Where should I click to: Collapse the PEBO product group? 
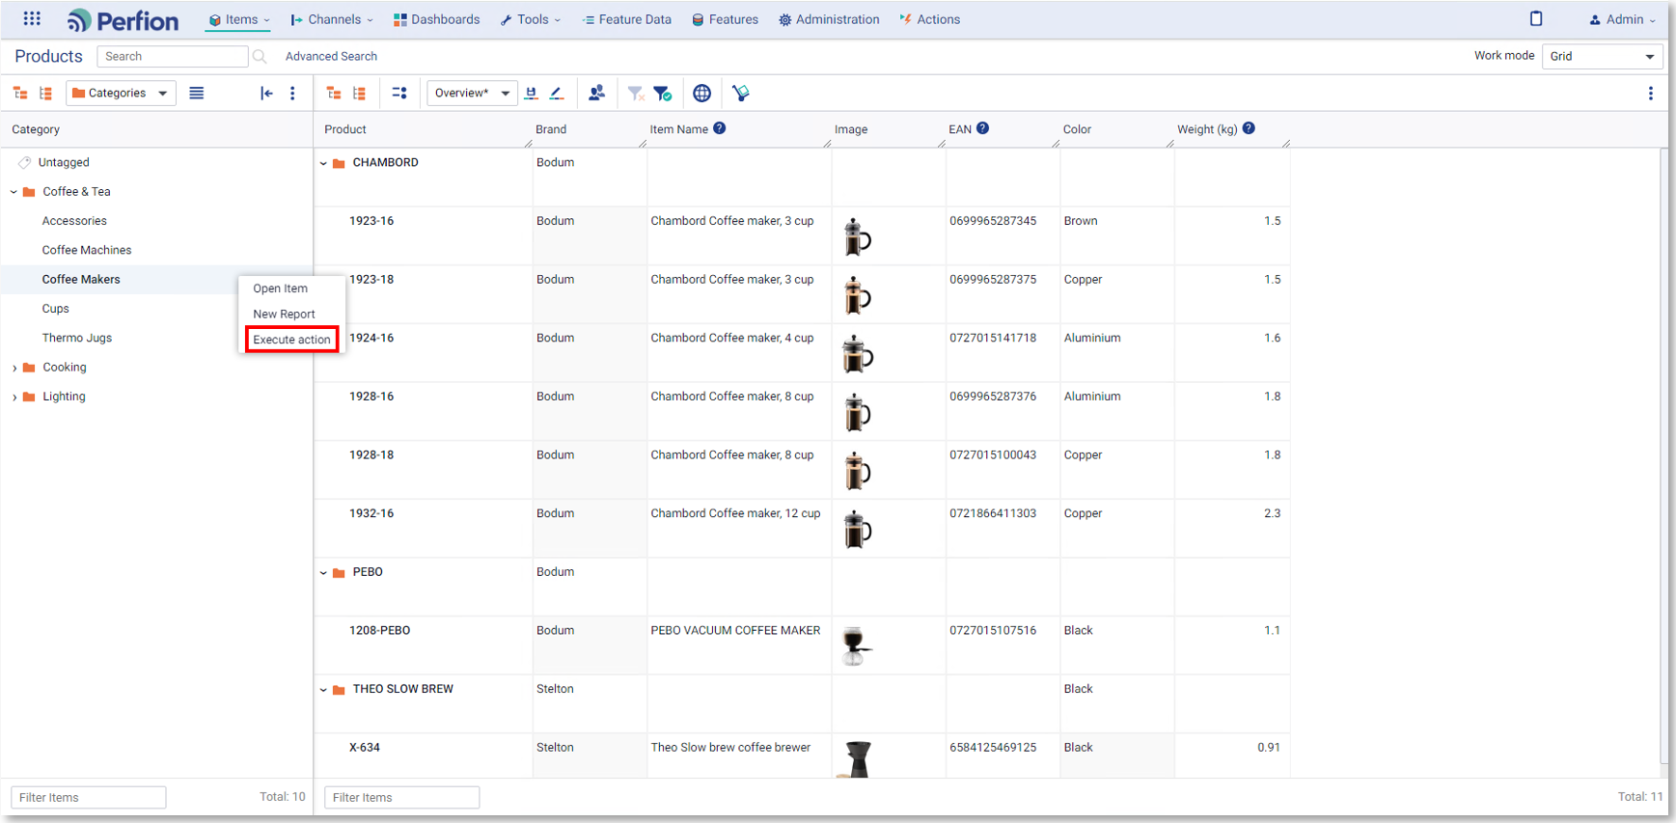(x=323, y=573)
